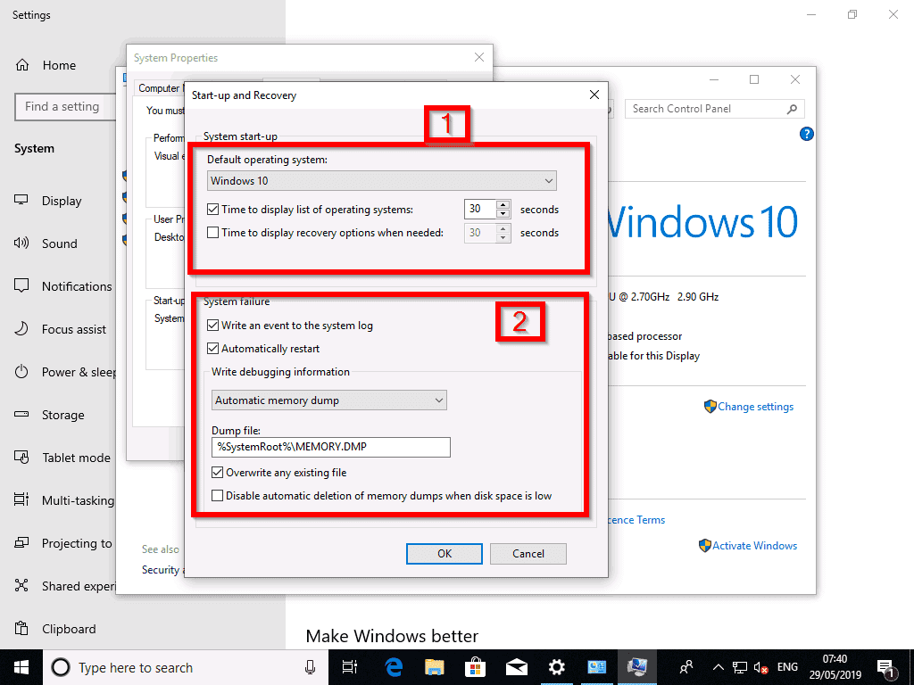Select Home in the Settings sidebar

click(59, 65)
